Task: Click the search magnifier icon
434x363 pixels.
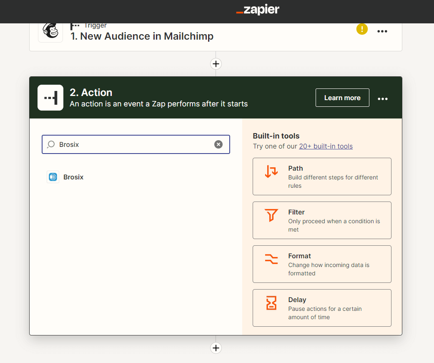Action: click(x=51, y=144)
